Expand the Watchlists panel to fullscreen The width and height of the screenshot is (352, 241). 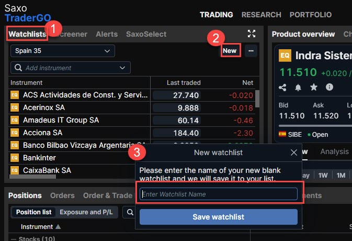coord(252,34)
